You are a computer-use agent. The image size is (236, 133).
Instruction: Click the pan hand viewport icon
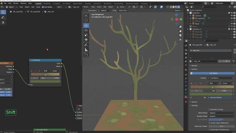(x=180, y=31)
